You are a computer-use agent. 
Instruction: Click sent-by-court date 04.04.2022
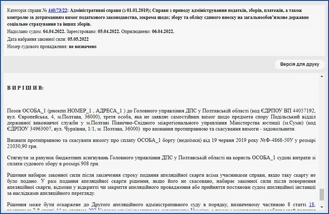54,31
